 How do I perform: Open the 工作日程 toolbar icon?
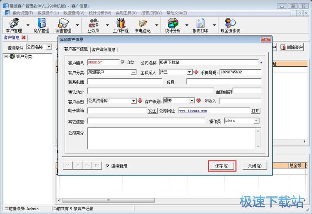click(121, 25)
